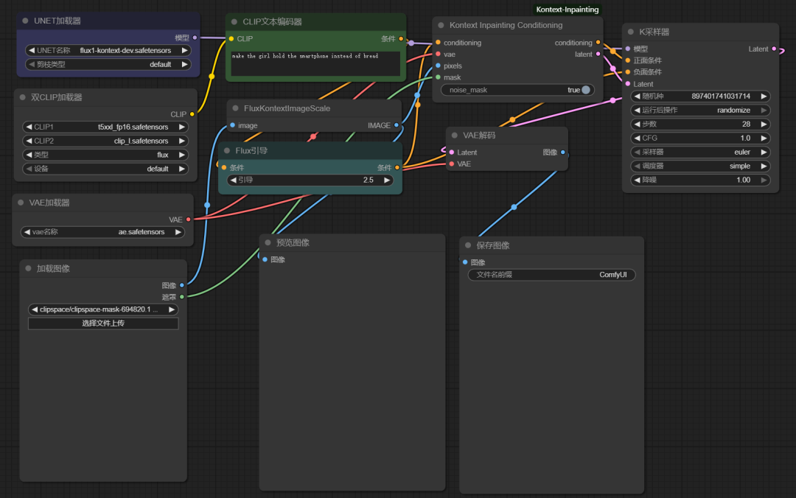Collapse the FluxKontextImageScale node title dot
This screenshot has width=796, height=498.
[236, 108]
